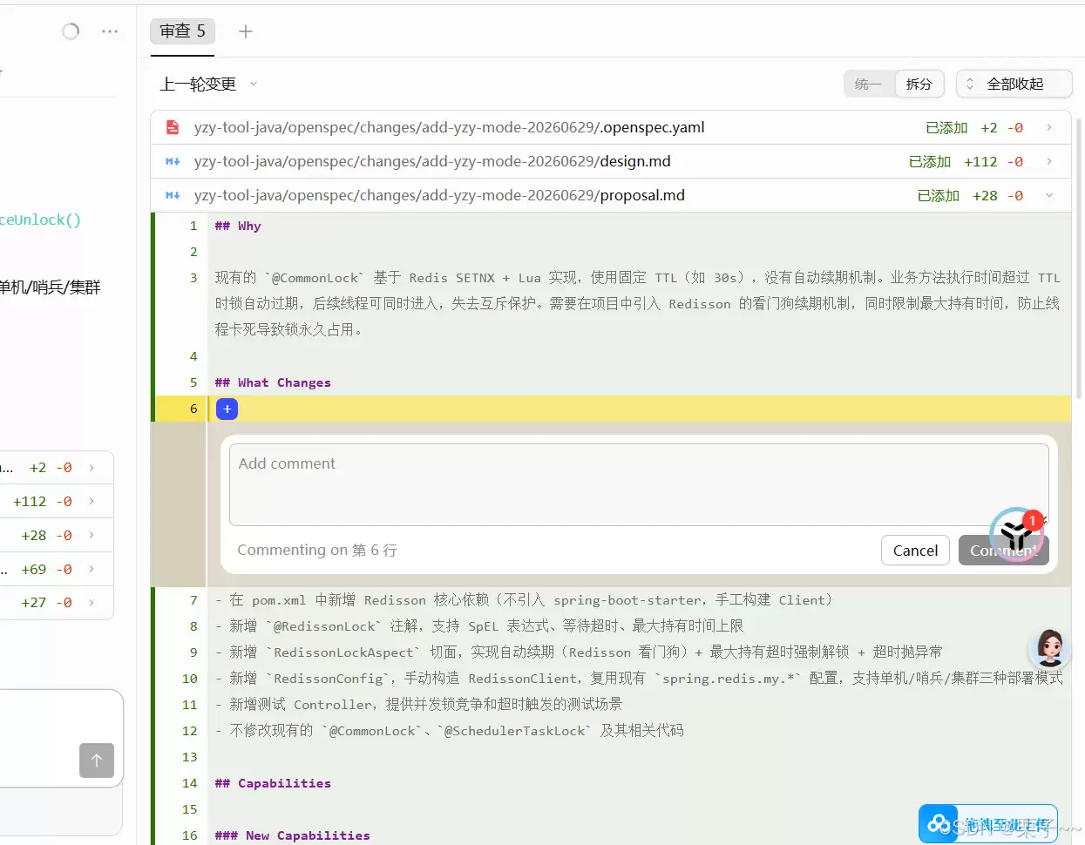Click line 11 about 新增测试 Controller
Screen dimensions: 1085x845
tap(419, 705)
